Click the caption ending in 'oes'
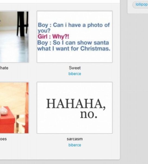 pyautogui.click(x=3, y=139)
